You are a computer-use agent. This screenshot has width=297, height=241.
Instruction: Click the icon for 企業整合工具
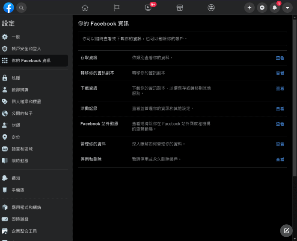[5, 231]
